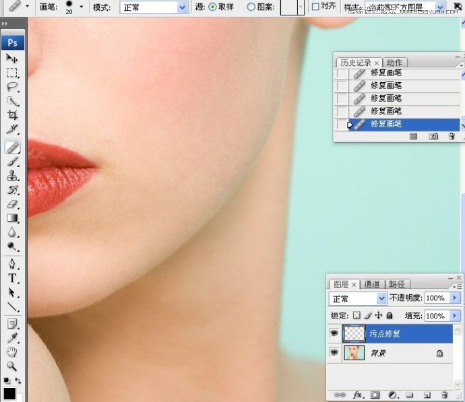Hide the 污点修复 layer
This screenshot has width=465, height=402.
[334, 333]
